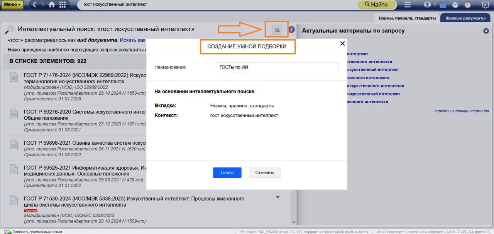Image resolution: width=494 pixels, height=234 pixels.
Task: Open the user profile icon
Action: (x=427, y=5)
